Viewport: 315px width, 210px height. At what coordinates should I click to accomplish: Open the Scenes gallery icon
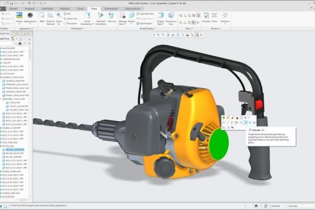19,16
